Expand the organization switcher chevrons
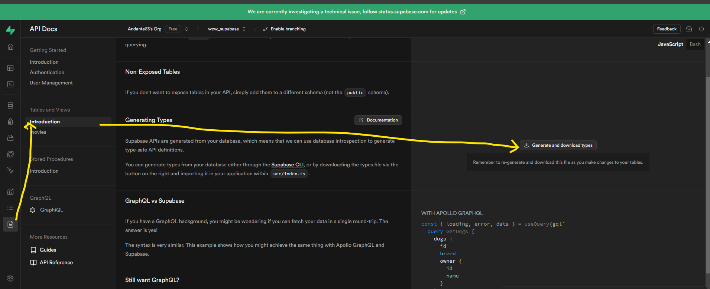The width and height of the screenshot is (710, 289). tap(187, 29)
